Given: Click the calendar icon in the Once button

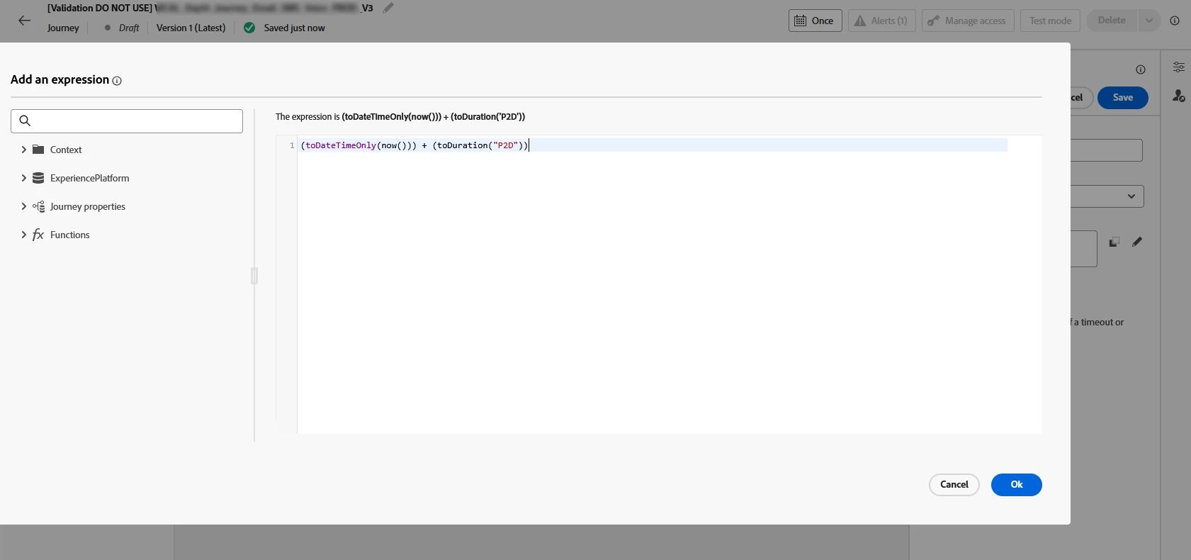Looking at the screenshot, I should [x=800, y=21].
